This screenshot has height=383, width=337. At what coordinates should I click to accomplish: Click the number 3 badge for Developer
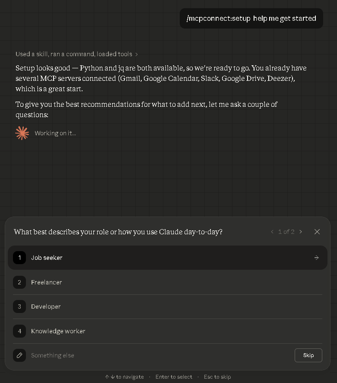[x=19, y=306]
